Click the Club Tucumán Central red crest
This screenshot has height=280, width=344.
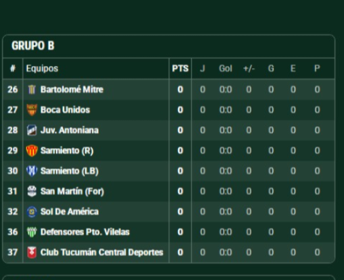click(32, 252)
